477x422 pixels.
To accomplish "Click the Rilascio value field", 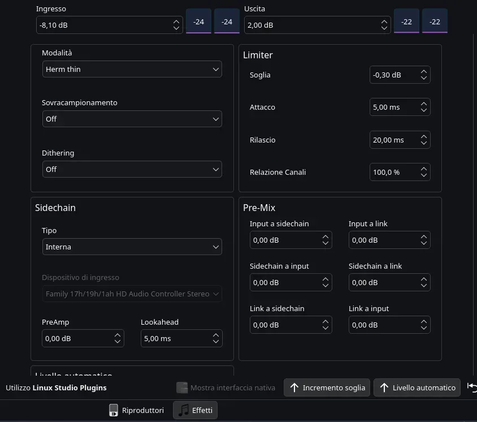I will [x=393, y=140].
